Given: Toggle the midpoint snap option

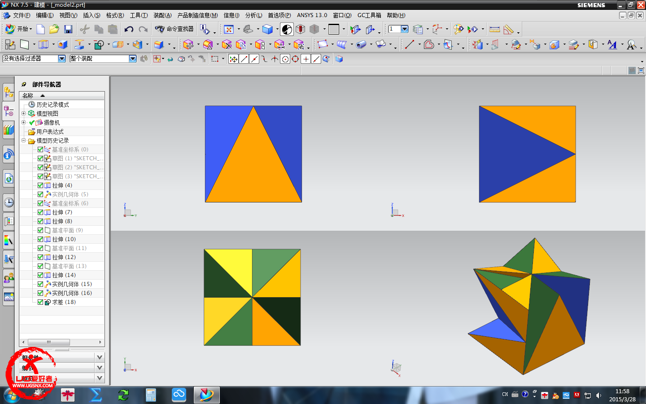Looking at the screenshot, I should tap(254, 59).
